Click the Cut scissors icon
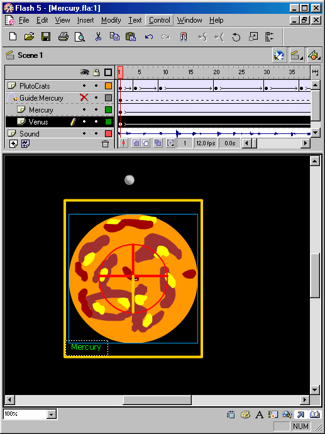Image resolution: width=325 pixels, height=434 pixels. tap(98, 36)
